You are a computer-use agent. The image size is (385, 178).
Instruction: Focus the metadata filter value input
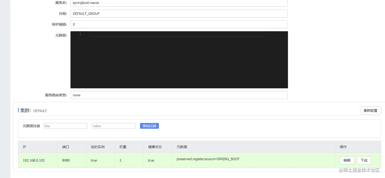(113, 126)
